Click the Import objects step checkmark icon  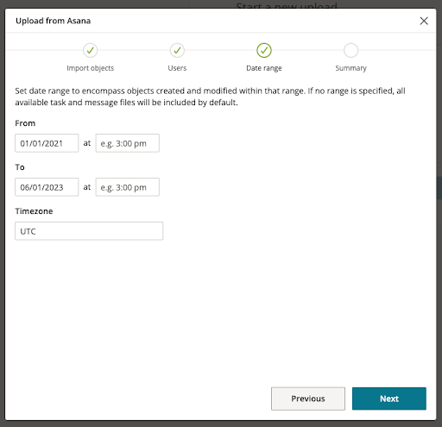tap(91, 50)
